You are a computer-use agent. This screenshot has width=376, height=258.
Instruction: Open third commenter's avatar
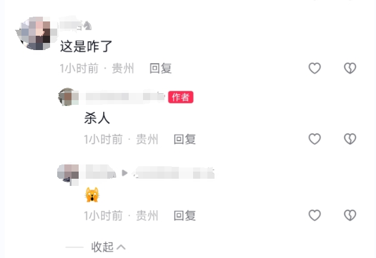68,175
